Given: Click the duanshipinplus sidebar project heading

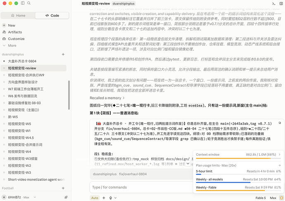Looking at the screenshot, I should point(13,54).
